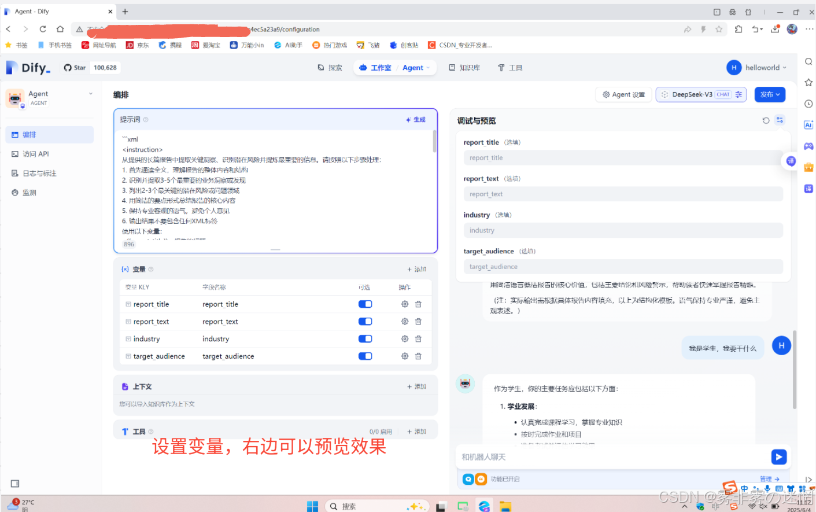Click the prompt editor resize handle
816x512 pixels.
click(x=275, y=249)
